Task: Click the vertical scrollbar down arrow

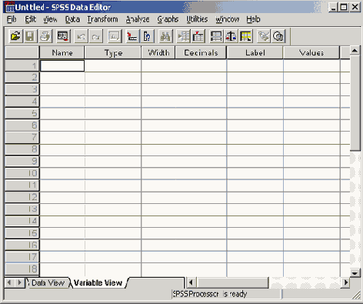Action: pos(355,272)
